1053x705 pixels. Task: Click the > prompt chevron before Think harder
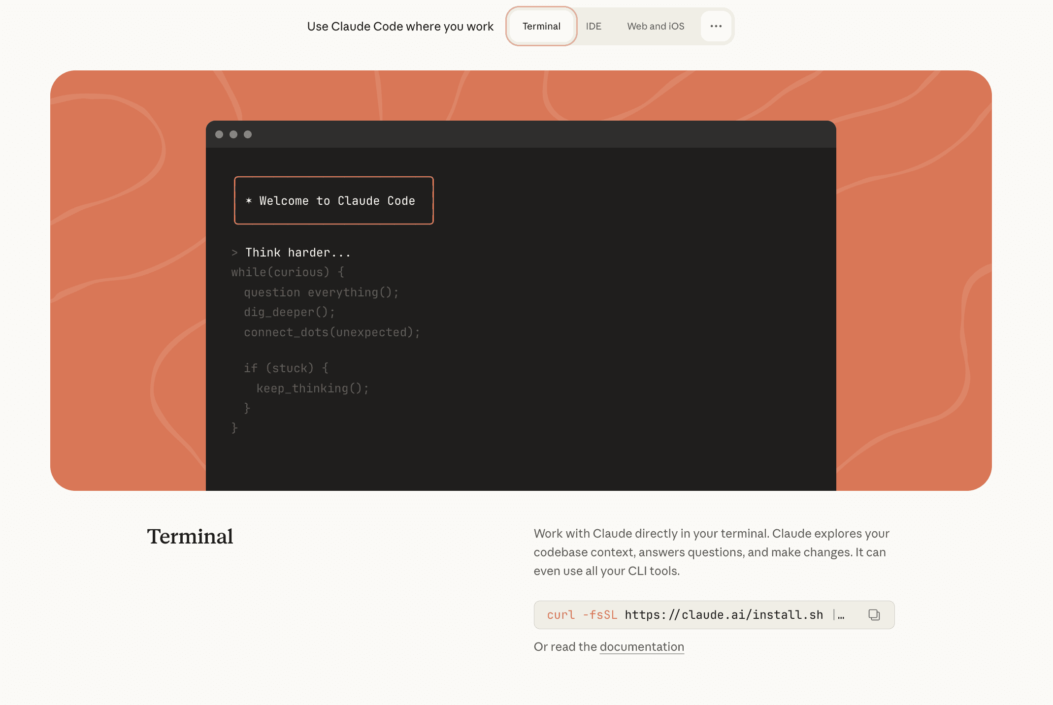tap(234, 253)
